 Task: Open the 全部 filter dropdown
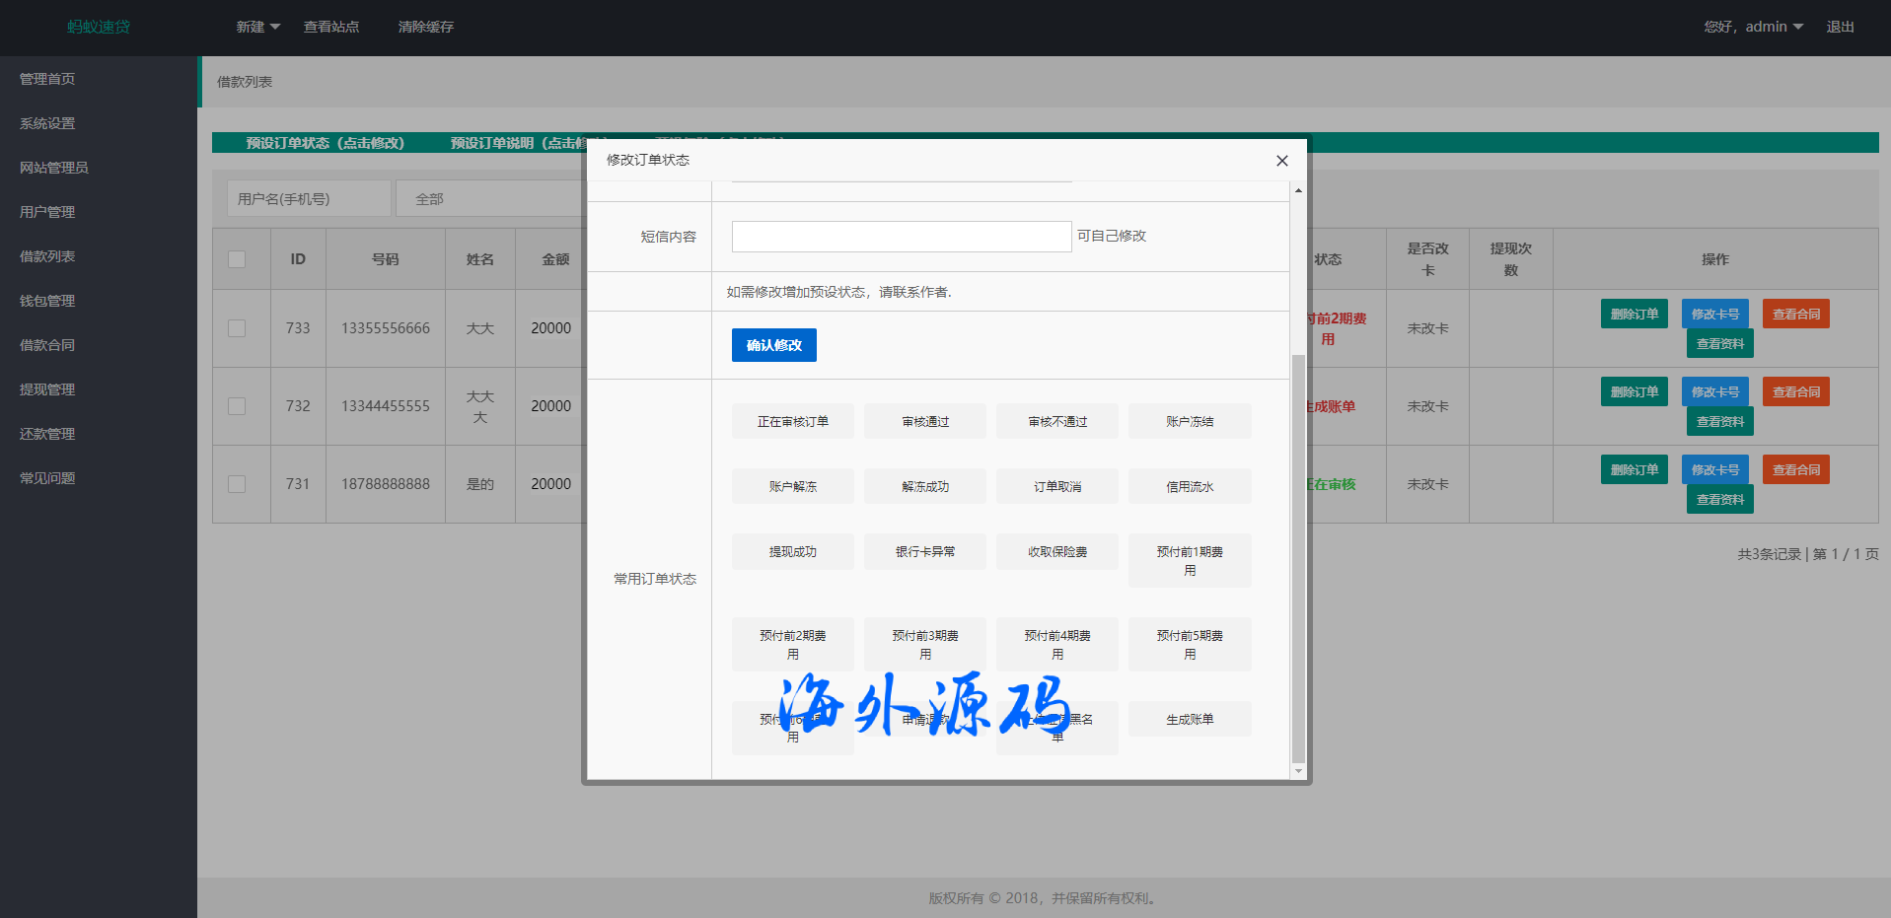point(488,199)
